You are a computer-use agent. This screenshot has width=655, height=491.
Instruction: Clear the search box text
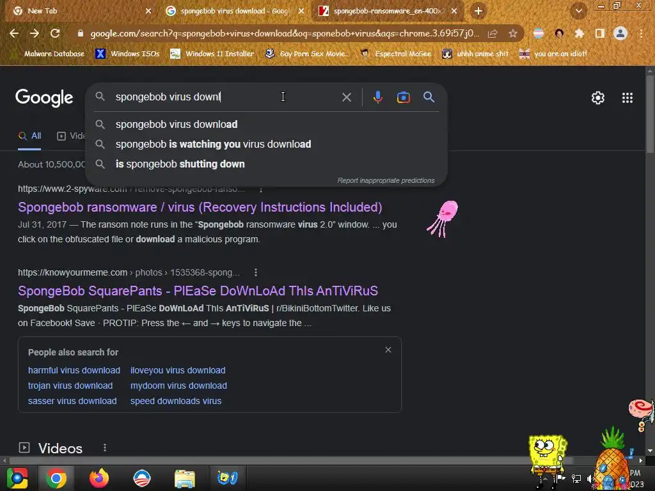pos(347,97)
